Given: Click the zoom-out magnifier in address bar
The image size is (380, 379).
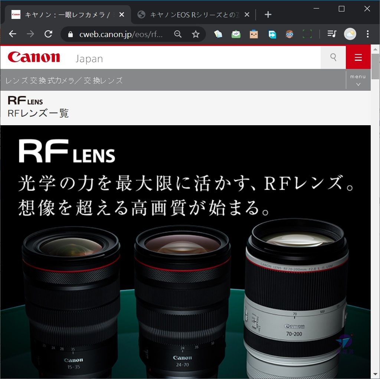Looking at the screenshot, I should [178, 34].
